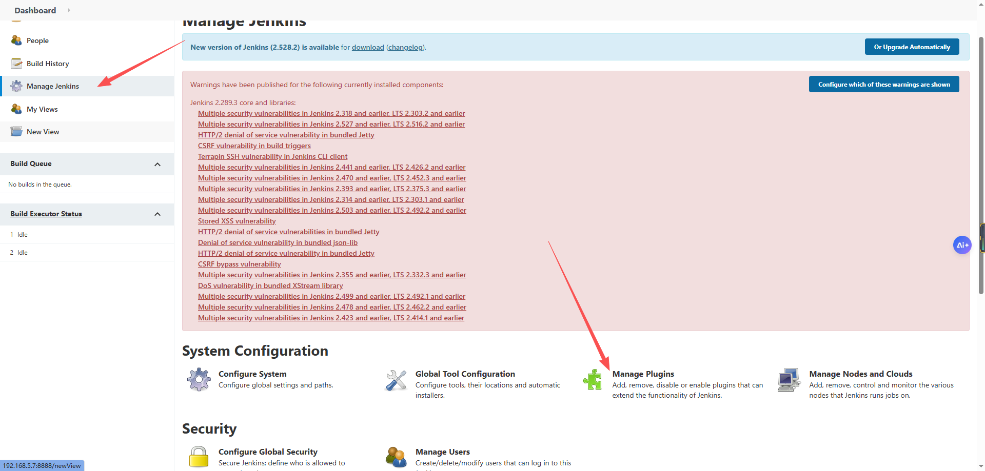Viewport: 985px width, 471px height.
Task: Open warning for Jenkins 2.314 and earlier
Action: (x=331, y=199)
